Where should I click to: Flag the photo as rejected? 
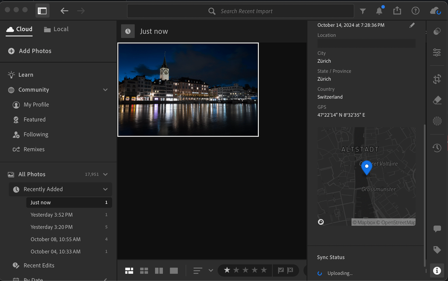coord(290,270)
